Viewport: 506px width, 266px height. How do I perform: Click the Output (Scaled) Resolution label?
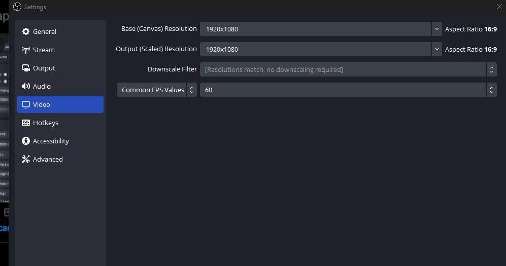156,49
